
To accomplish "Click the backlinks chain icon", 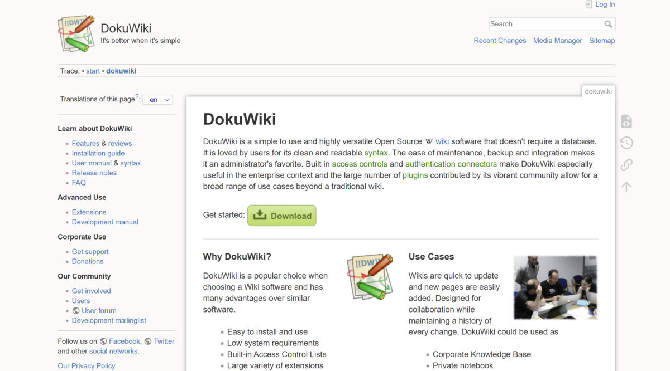I will pos(626,165).
